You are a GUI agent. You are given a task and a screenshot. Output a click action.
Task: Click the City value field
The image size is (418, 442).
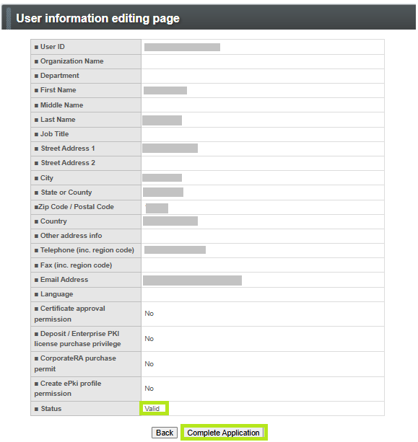(x=162, y=177)
